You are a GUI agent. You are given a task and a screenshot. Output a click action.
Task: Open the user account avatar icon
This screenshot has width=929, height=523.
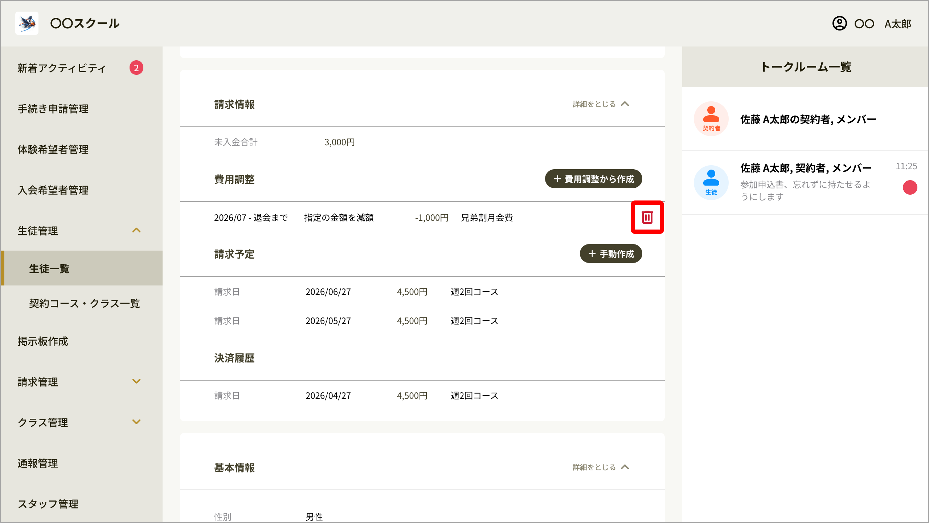(839, 24)
